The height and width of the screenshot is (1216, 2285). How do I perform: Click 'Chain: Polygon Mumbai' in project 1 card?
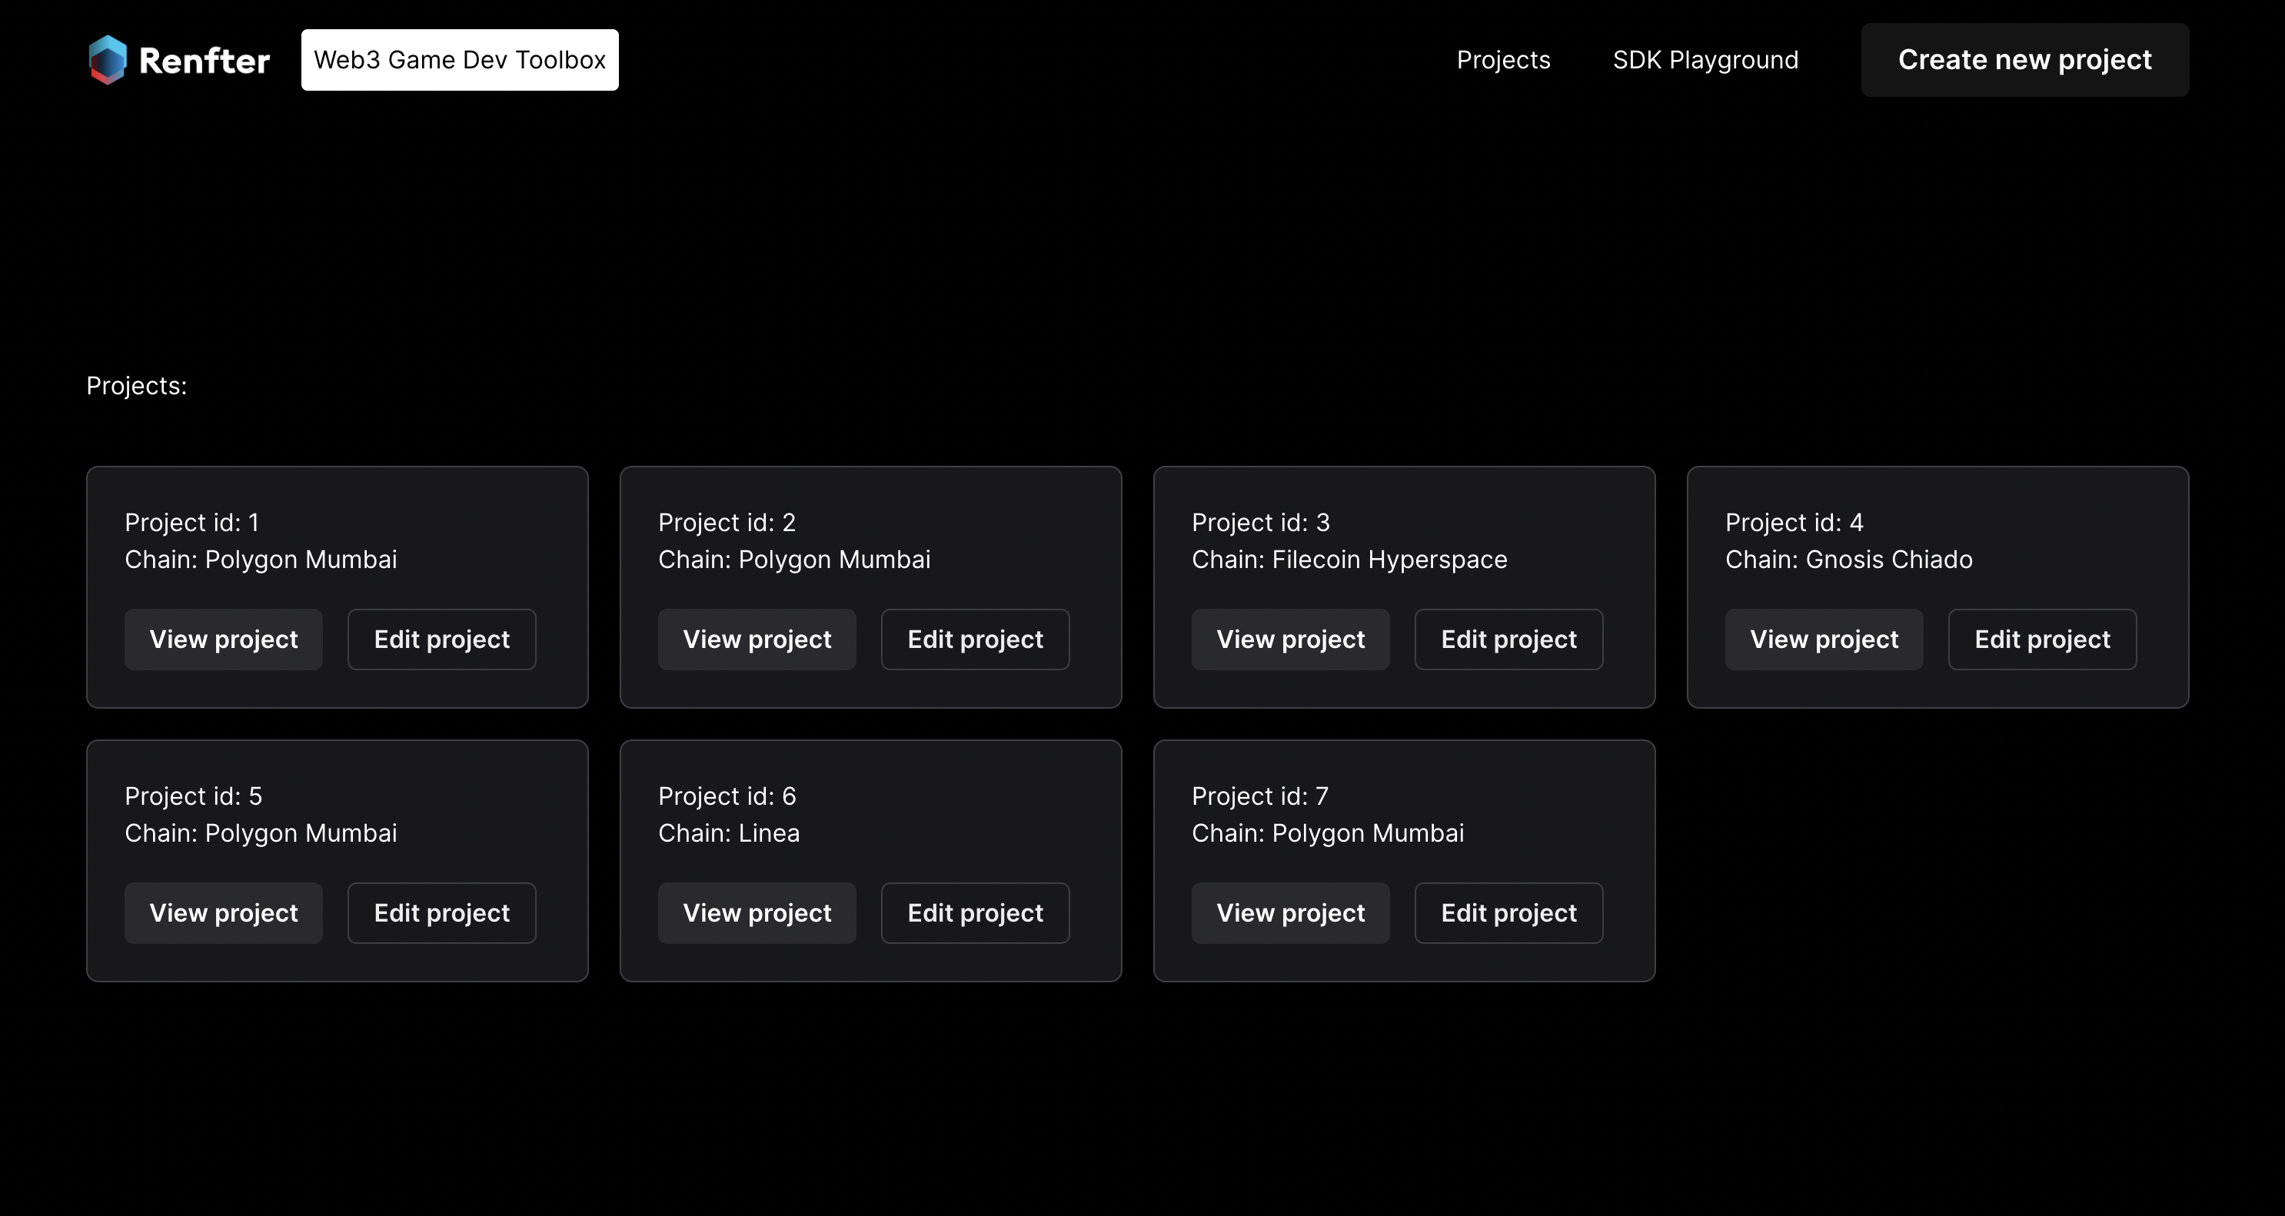tap(261, 560)
